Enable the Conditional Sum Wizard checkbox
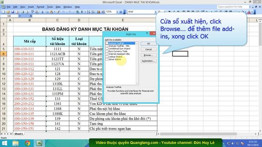 (107, 49)
